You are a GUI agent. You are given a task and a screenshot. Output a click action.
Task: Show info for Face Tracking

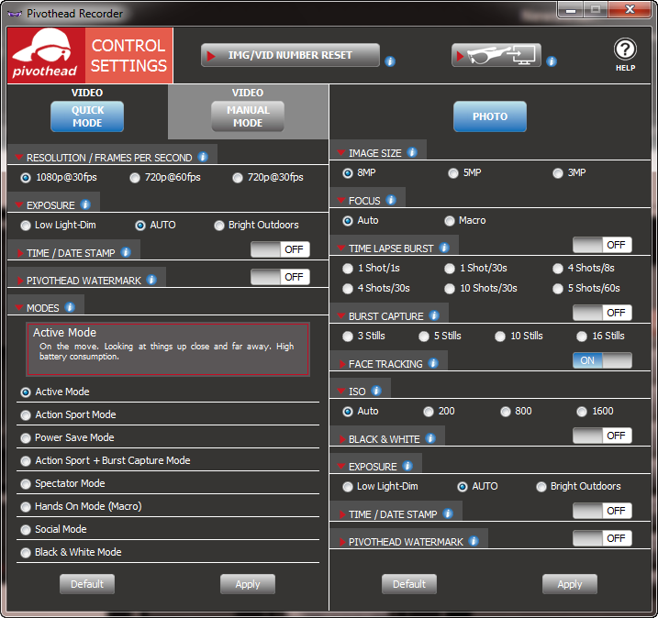pyautogui.click(x=433, y=363)
